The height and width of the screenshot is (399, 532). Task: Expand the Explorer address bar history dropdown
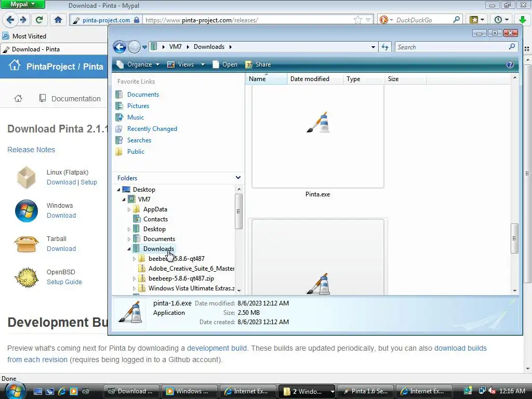coord(373,47)
